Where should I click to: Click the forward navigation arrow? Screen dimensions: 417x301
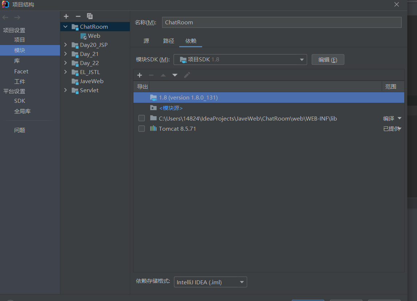pos(17,17)
